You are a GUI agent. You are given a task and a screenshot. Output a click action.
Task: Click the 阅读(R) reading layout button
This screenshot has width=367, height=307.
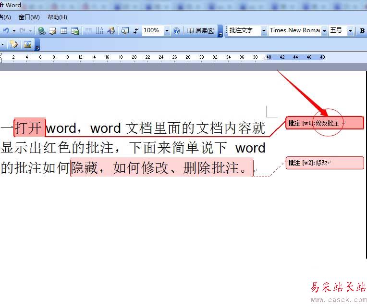pos(201,31)
